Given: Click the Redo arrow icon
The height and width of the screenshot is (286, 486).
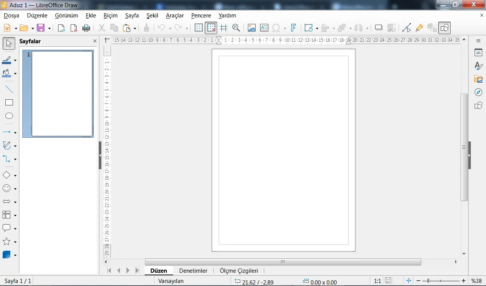Looking at the screenshot, I should coord(178,28).
